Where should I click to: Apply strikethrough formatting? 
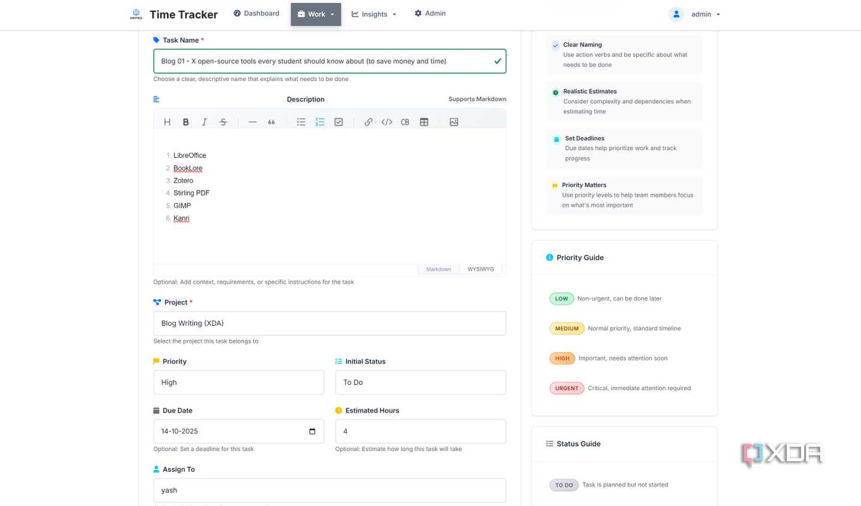click(x=223, y=122)
